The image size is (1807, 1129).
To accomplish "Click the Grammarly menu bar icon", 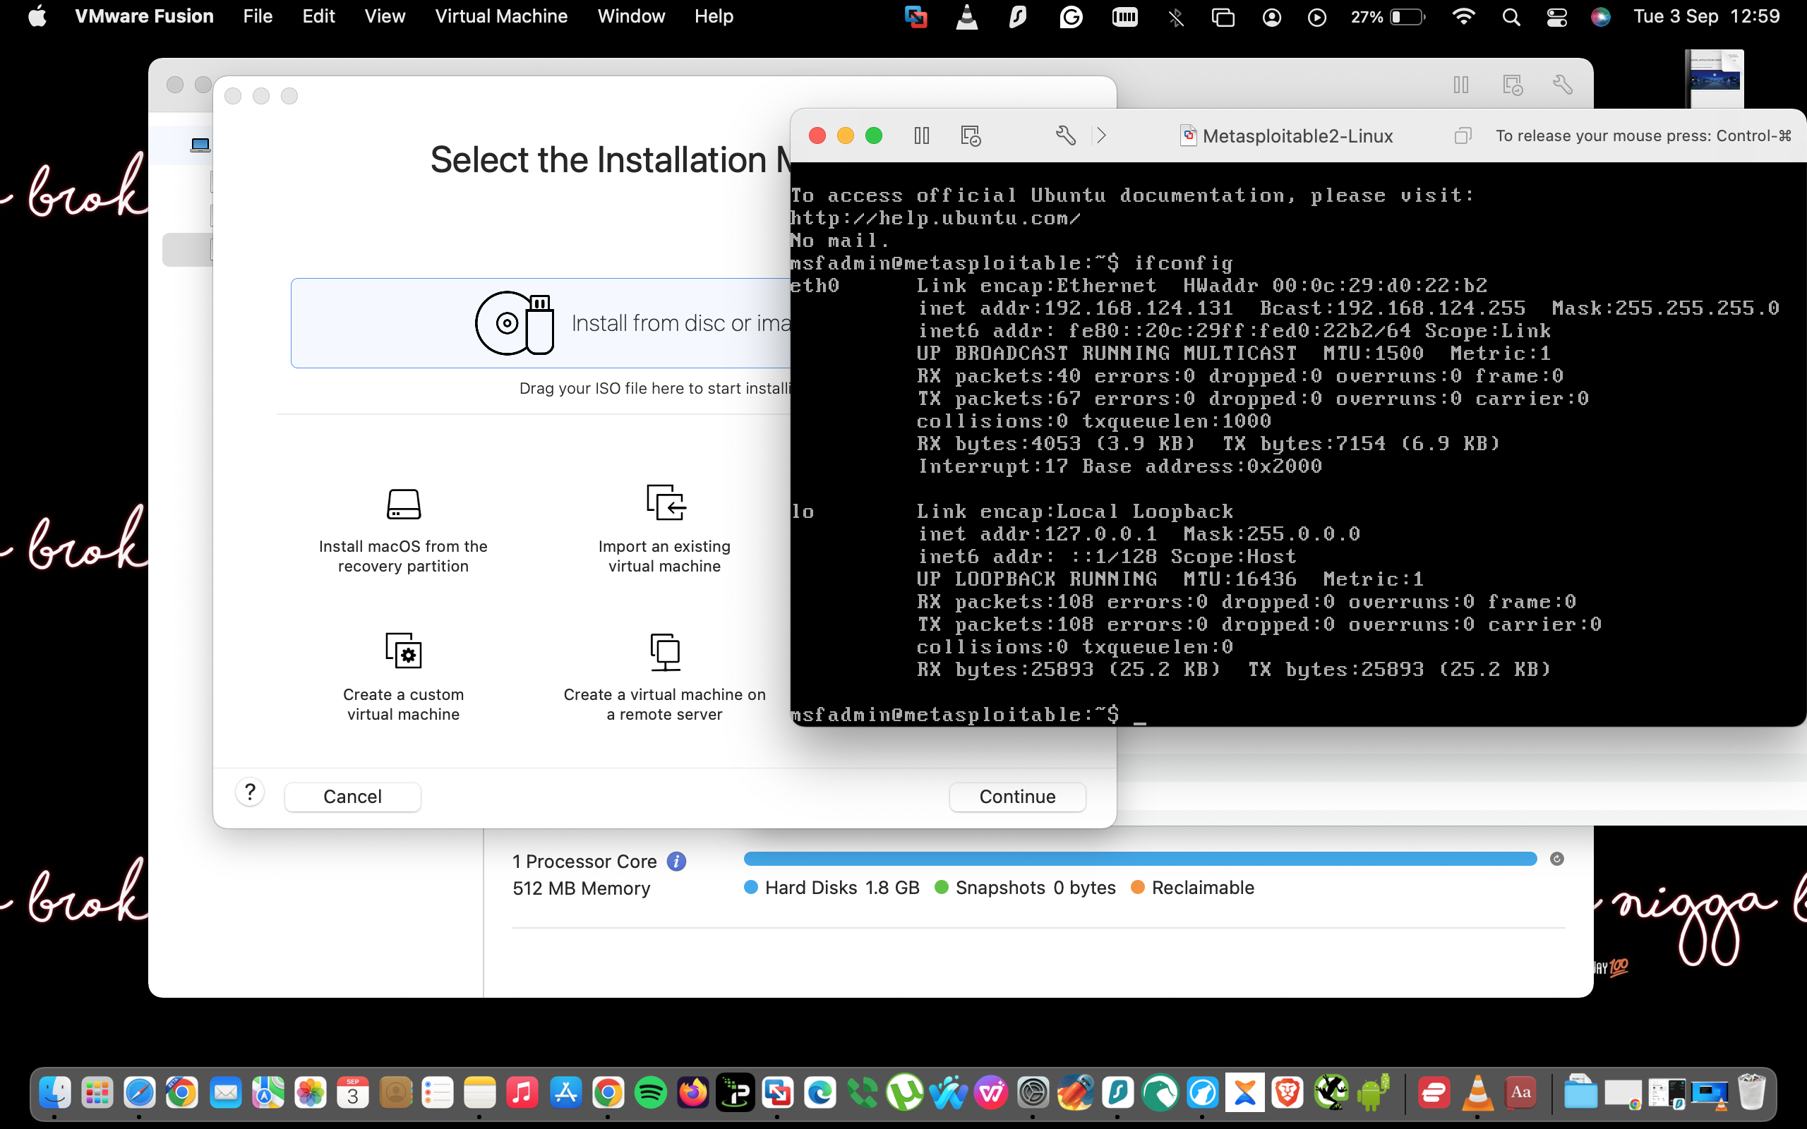I will [1071, 16].
